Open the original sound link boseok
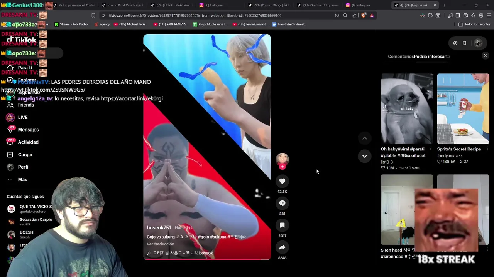494x277 pixels. pyautogui.click(x=180, y=253)
